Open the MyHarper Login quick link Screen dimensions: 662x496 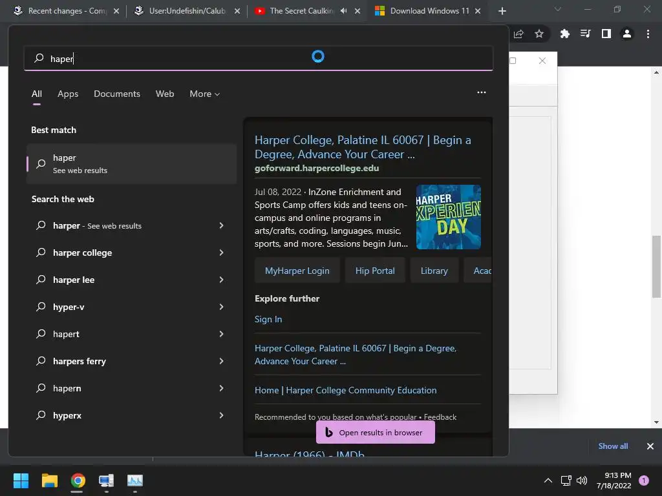point(297,271)
